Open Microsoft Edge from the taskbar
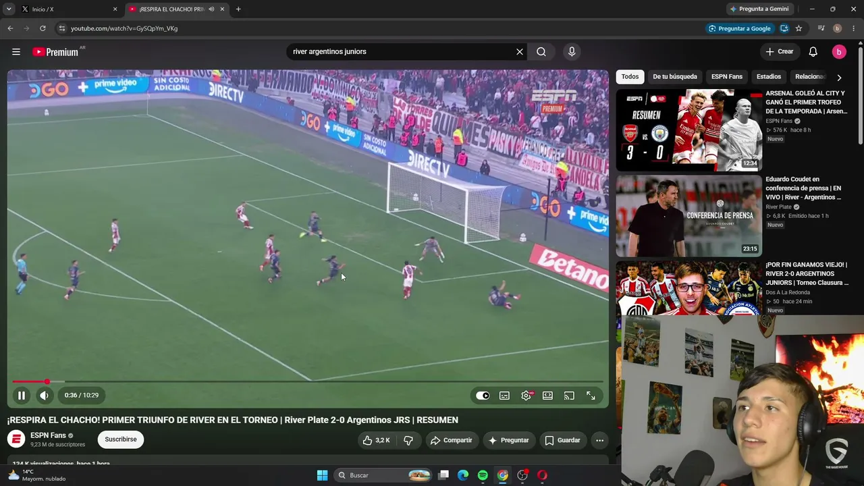The height and width of the screenshot is (486, 864). 463,475
